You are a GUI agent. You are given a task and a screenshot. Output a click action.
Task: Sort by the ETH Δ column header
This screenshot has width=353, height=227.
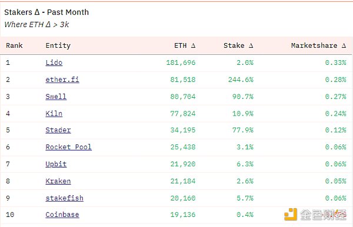tap(185, 45)
